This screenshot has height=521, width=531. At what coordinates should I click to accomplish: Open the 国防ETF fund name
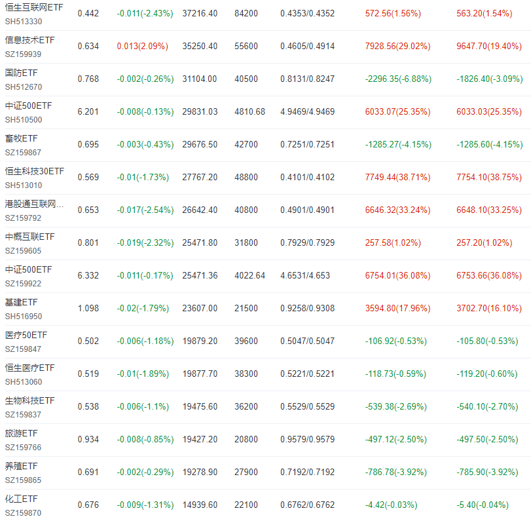[x=22, y=73]
